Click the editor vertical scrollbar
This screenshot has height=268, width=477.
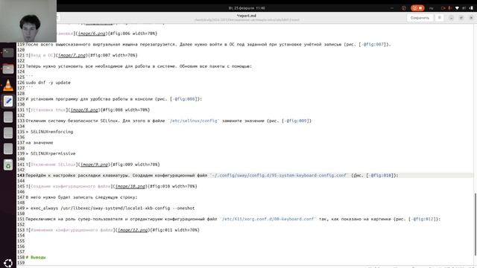coord(476,224)
